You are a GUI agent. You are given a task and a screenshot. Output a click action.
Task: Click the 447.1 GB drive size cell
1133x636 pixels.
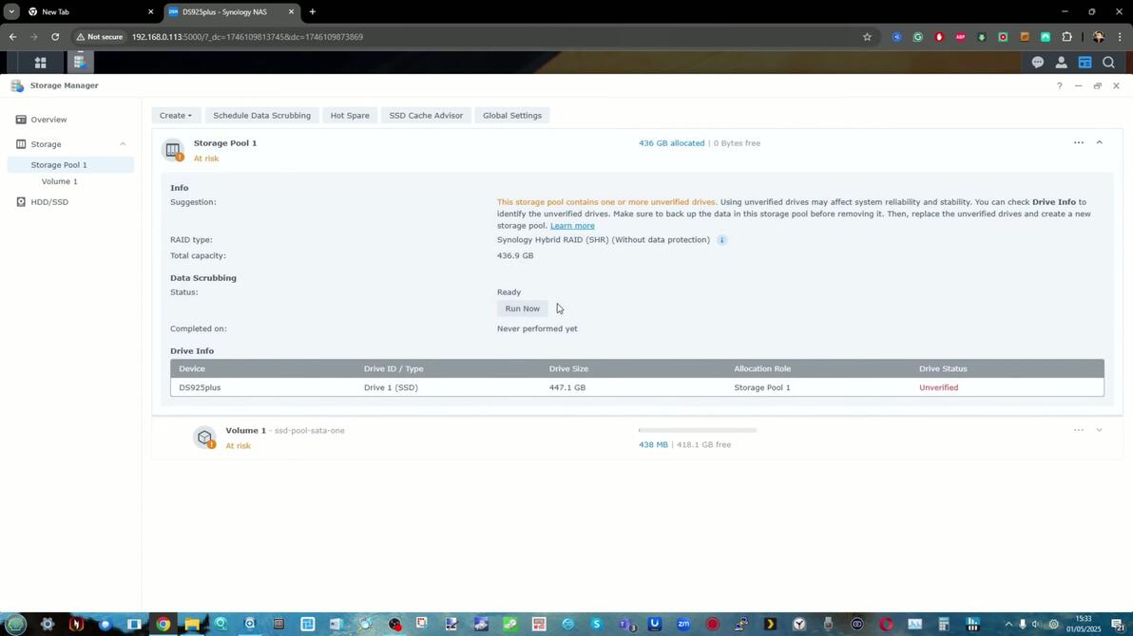click(x=567, y=387)
